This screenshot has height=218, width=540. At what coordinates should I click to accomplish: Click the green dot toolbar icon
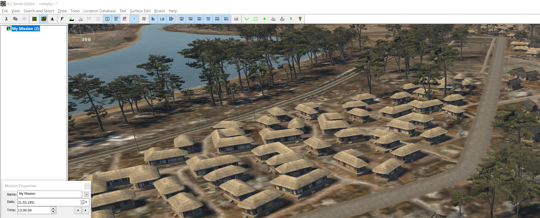coord(265,19)
